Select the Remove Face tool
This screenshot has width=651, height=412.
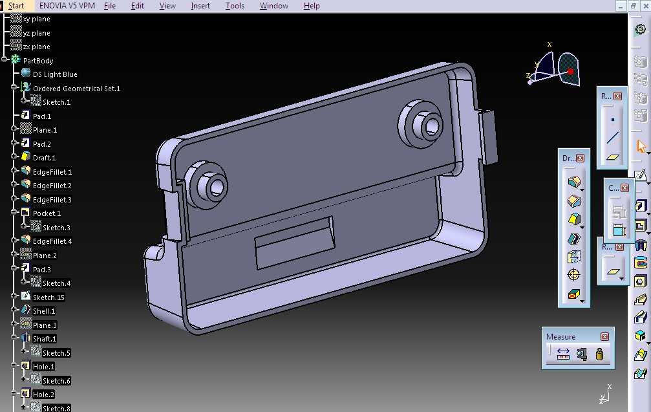573,294
